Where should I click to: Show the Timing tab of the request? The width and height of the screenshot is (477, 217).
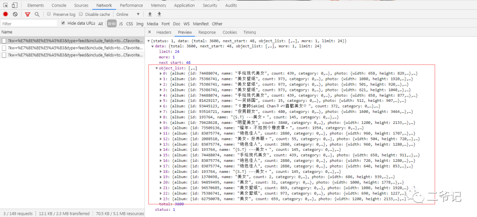250,32
